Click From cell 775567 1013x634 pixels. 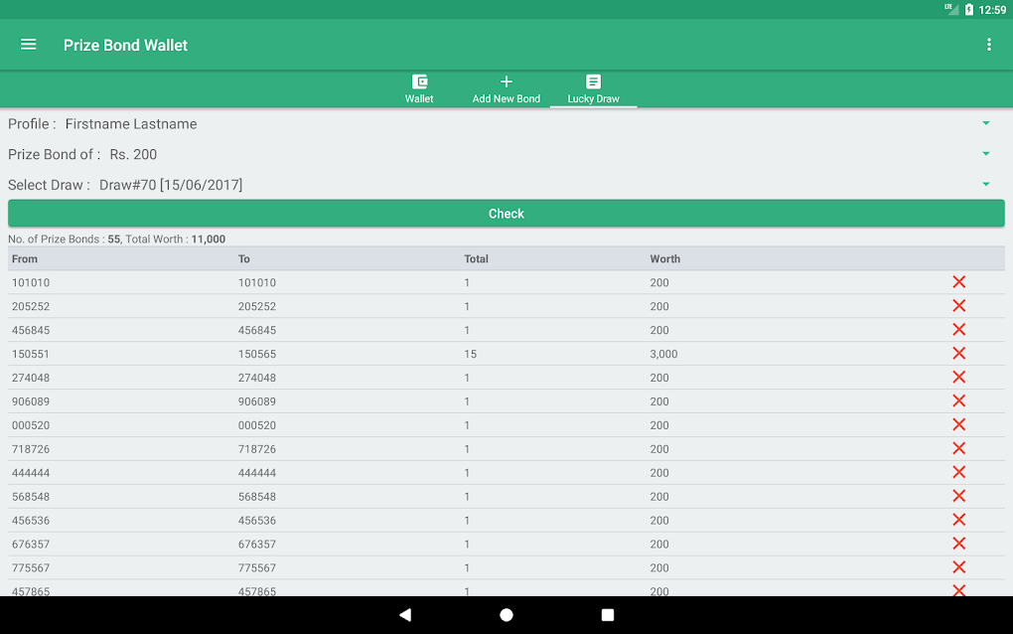tap(31, 567)
